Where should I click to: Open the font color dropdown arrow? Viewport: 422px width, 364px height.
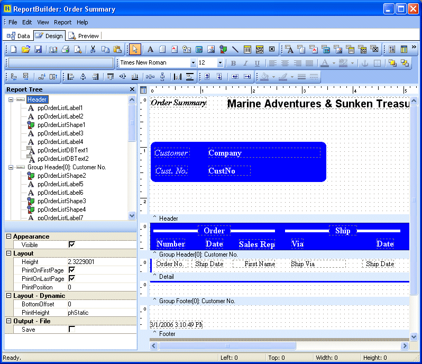[334, 63]
